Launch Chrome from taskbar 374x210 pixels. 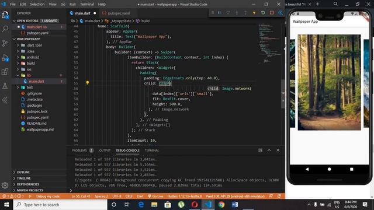tap(221, 205)
